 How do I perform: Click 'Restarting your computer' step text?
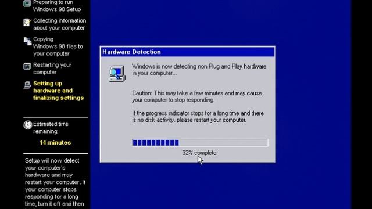[x=52, y=69]
